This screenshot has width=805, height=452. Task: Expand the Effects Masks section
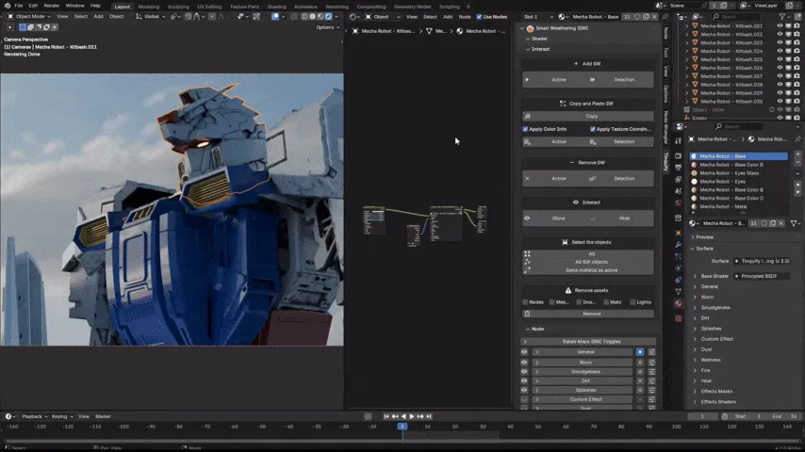tap(696, 391)
